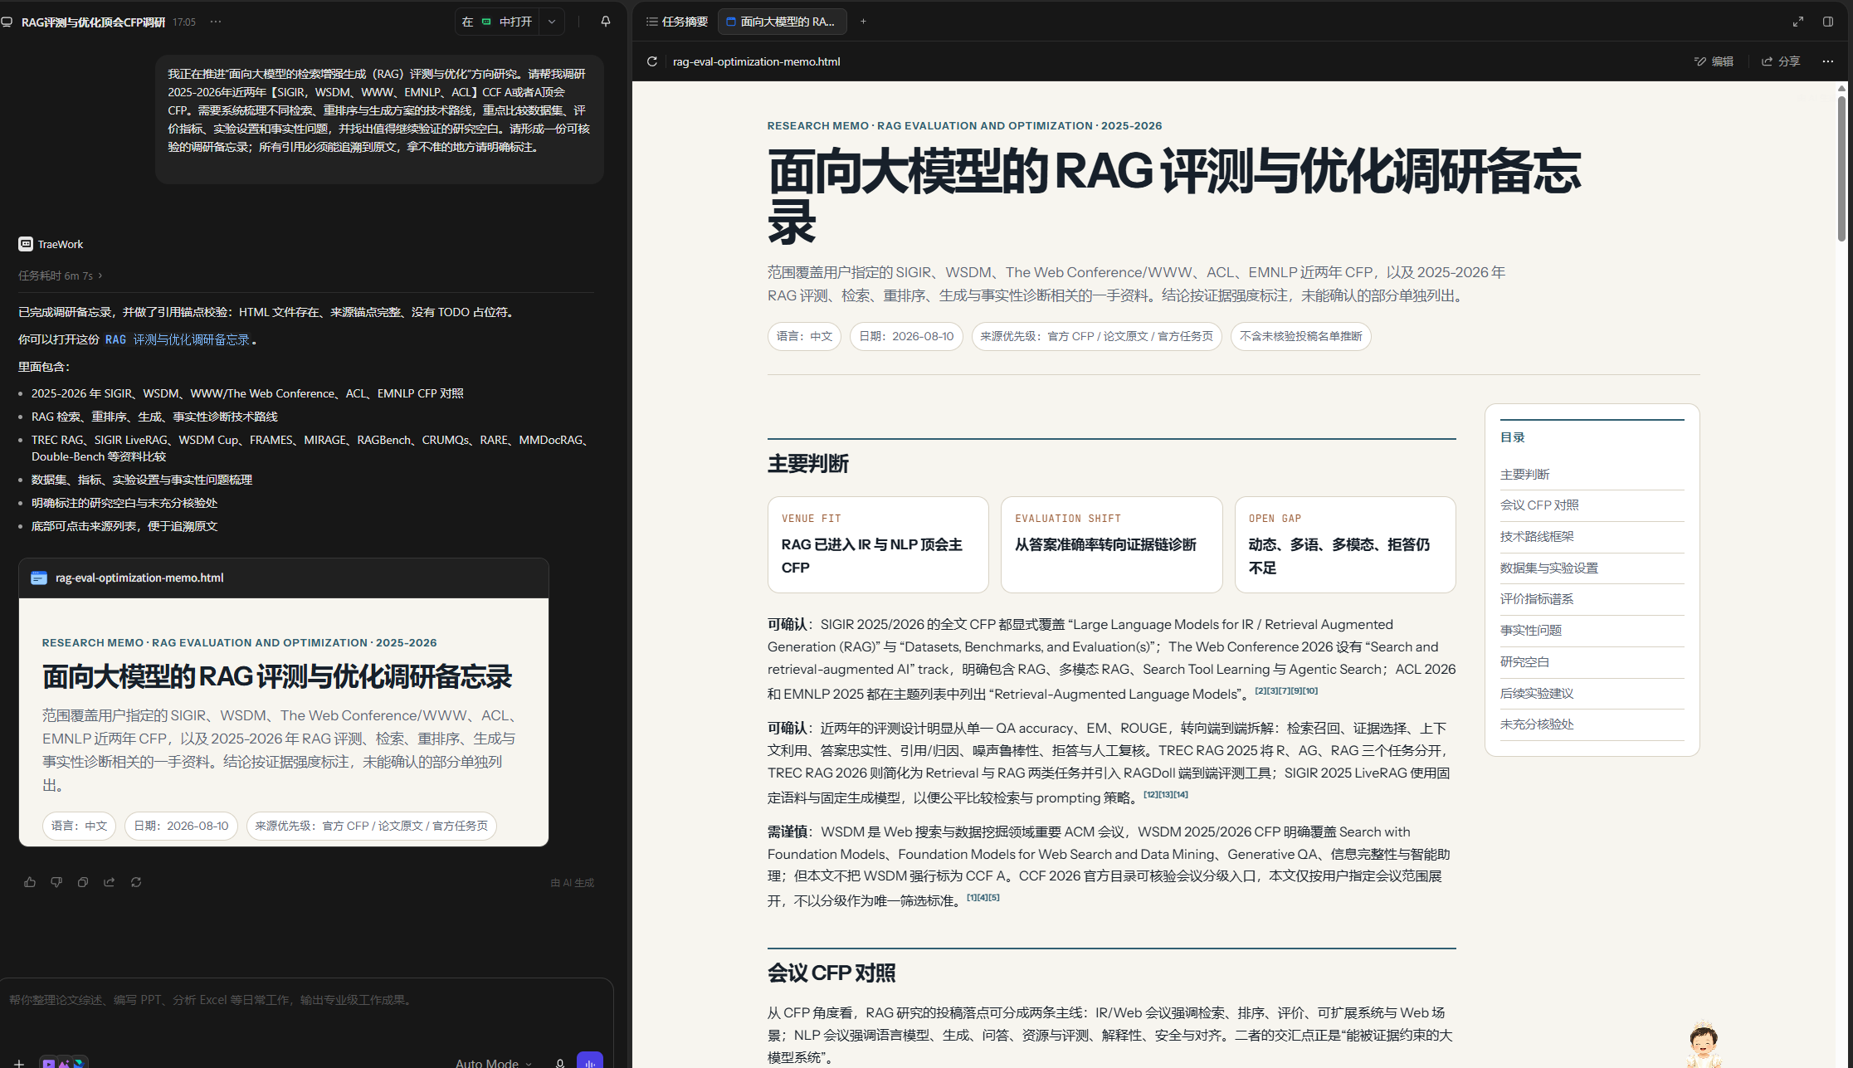1853x1068 pixels.
Task: Add attachment with plus icon
Action: [18, 1062]
